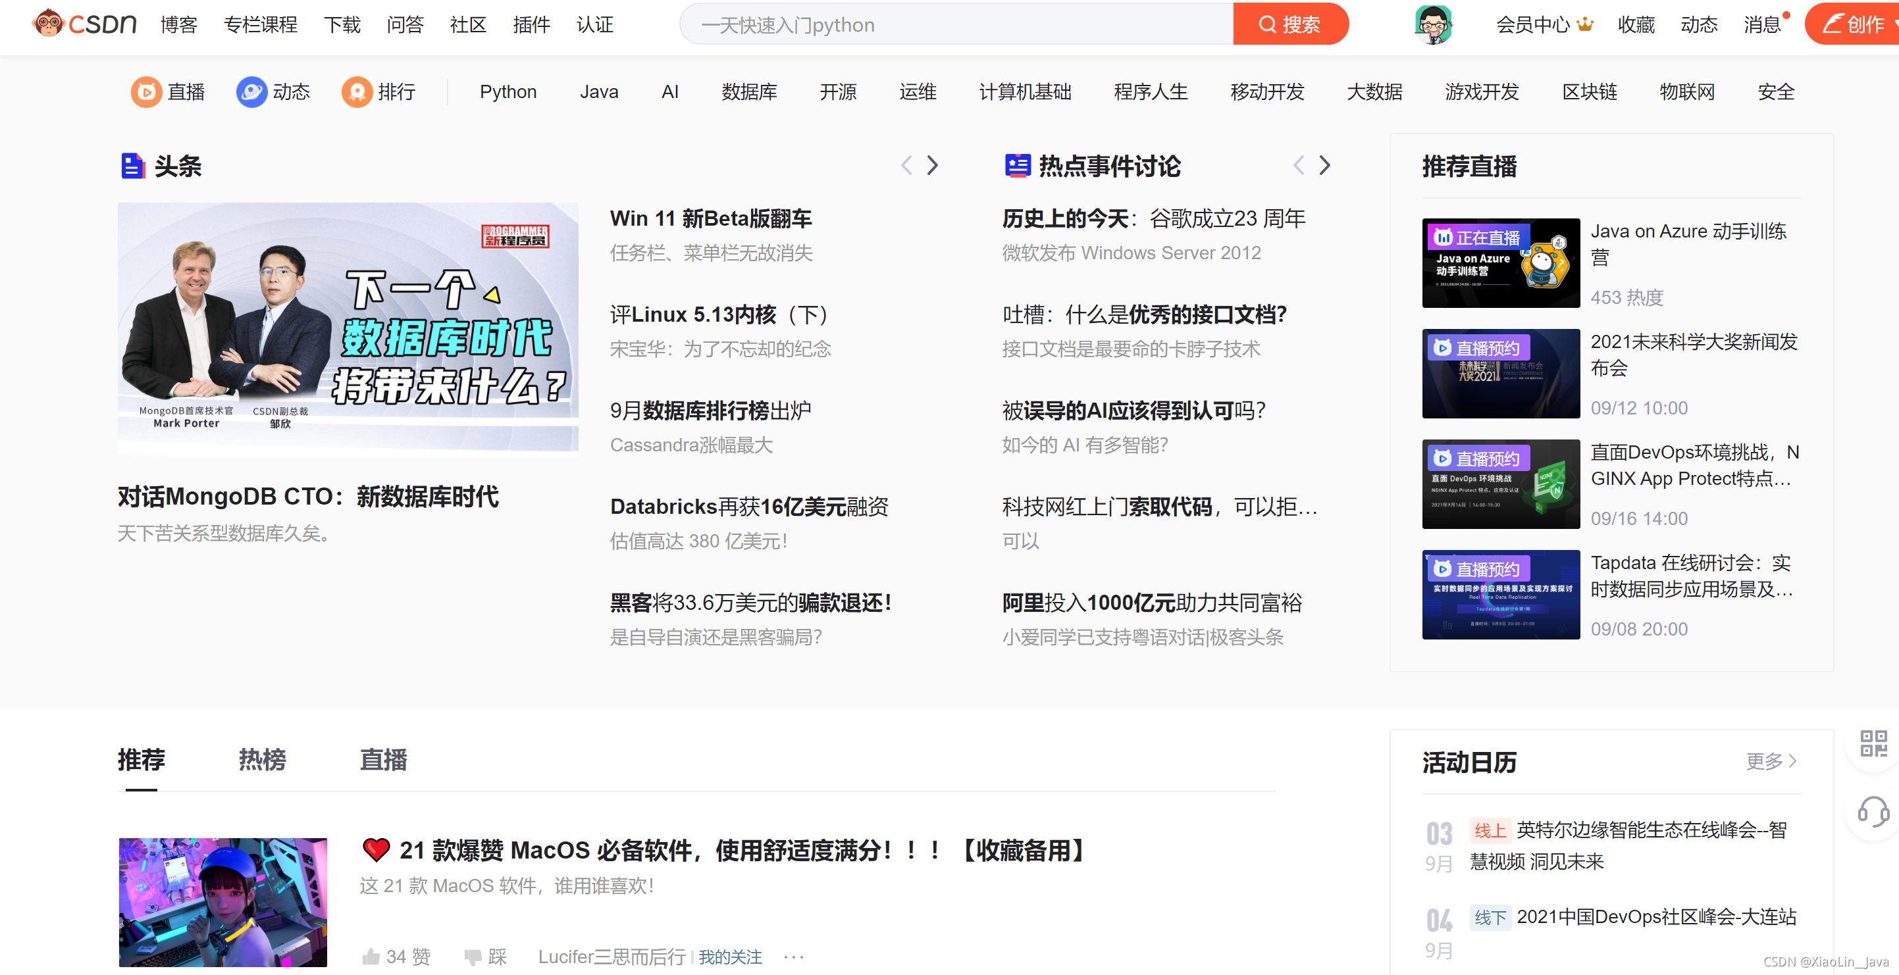Click the 动态 blue planet icon
1899x975 pixels.
pos(251,92)
